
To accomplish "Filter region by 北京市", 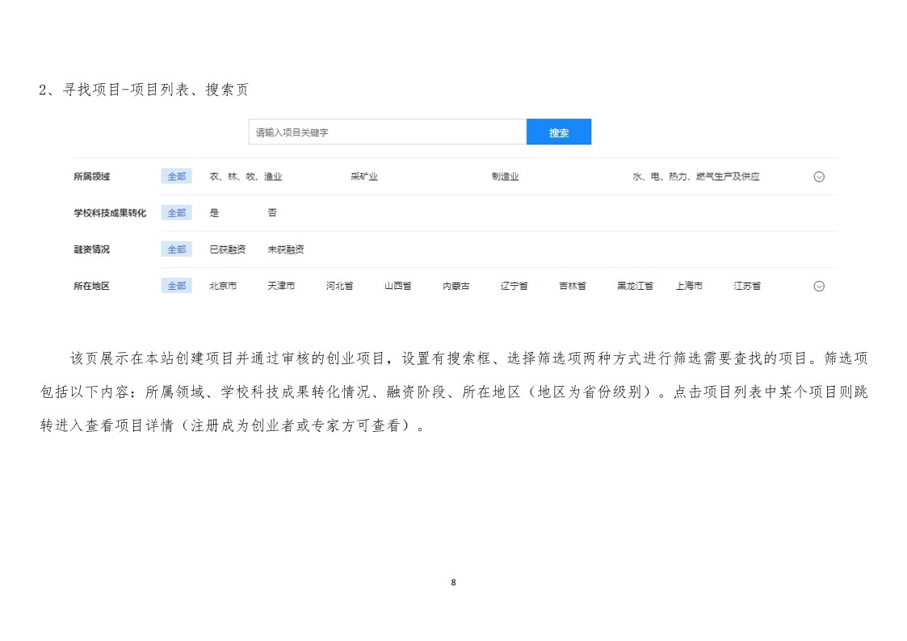I will click(x=223, y=286).
